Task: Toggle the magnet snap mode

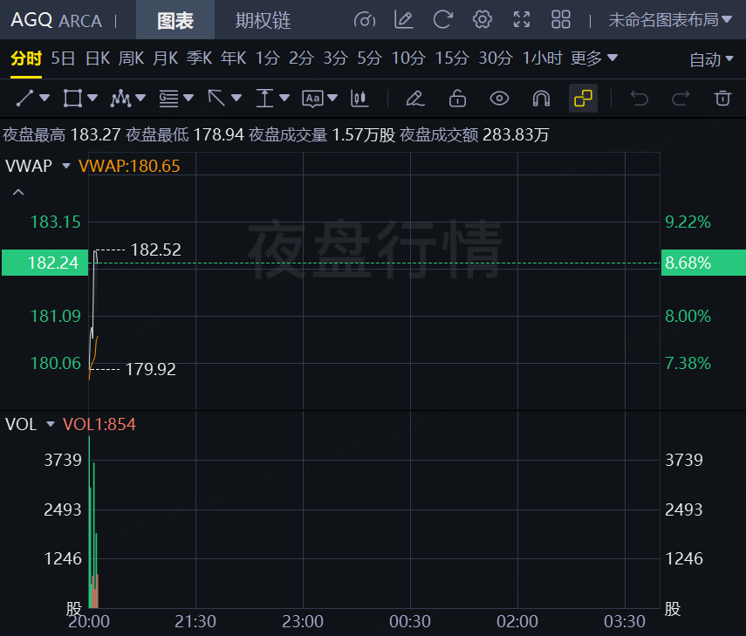Action: tap(541, 98)
